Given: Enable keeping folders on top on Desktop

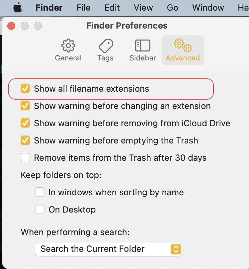Looking at the screenshot, I should pyautogui.click(x=40, y=210).
